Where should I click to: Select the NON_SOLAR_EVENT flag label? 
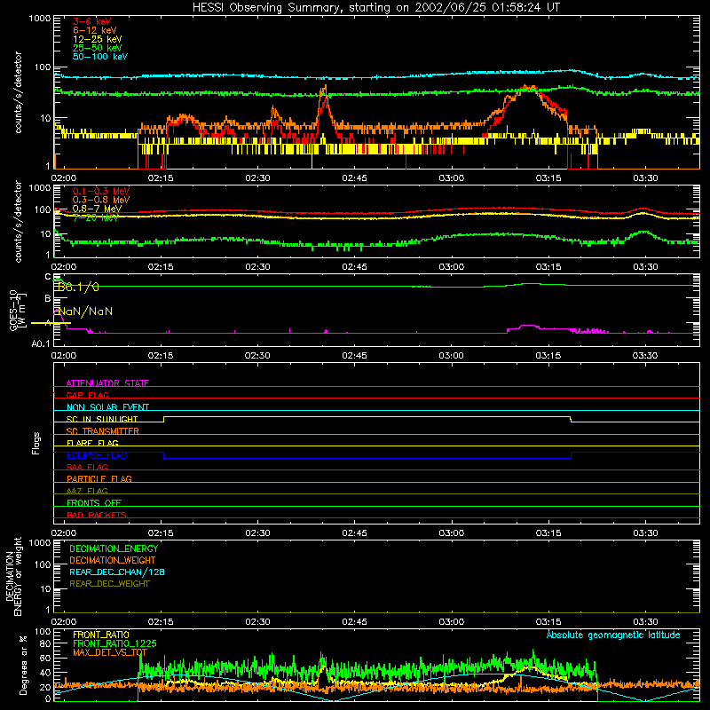[107, 407]
